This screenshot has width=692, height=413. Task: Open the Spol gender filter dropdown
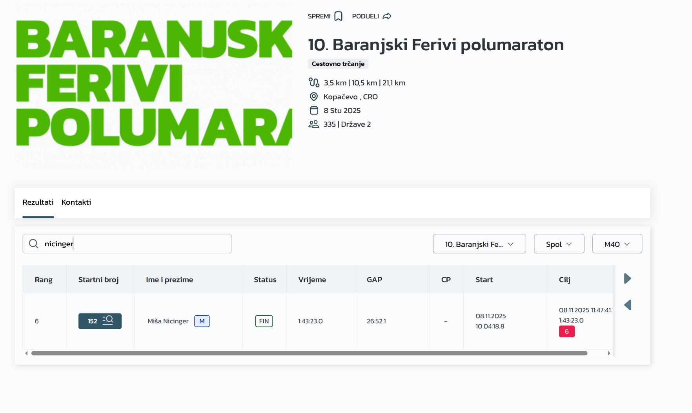click(559, 244)
